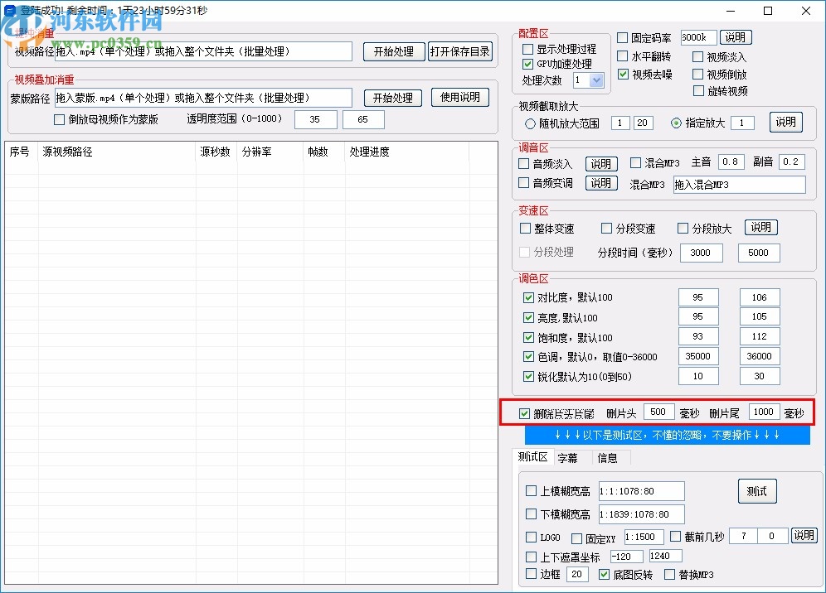
Task: Click the application icon in the title bar
Action: [x=9, y=11]
